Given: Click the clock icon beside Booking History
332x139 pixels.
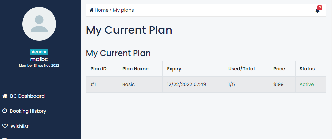Looking at the screenshot, I should tap(5, 111).
